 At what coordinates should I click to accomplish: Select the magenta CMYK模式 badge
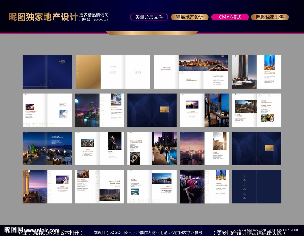point(230,17)
